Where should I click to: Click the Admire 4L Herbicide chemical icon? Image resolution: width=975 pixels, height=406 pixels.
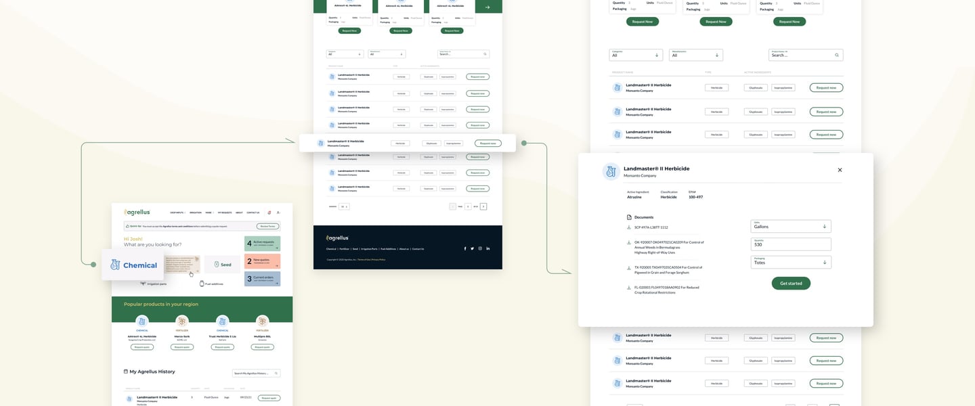(x=142, y=321)
